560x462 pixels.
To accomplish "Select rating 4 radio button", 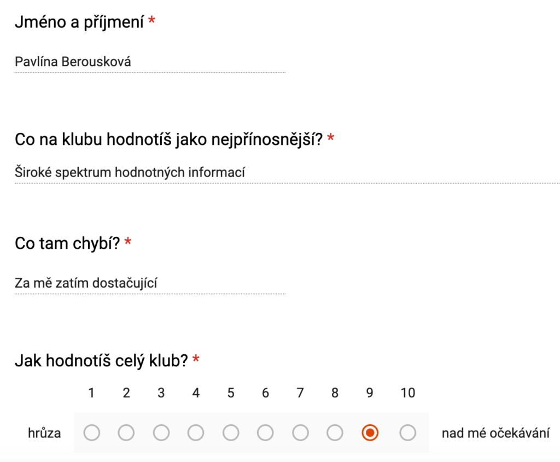I will click(196, 432).
